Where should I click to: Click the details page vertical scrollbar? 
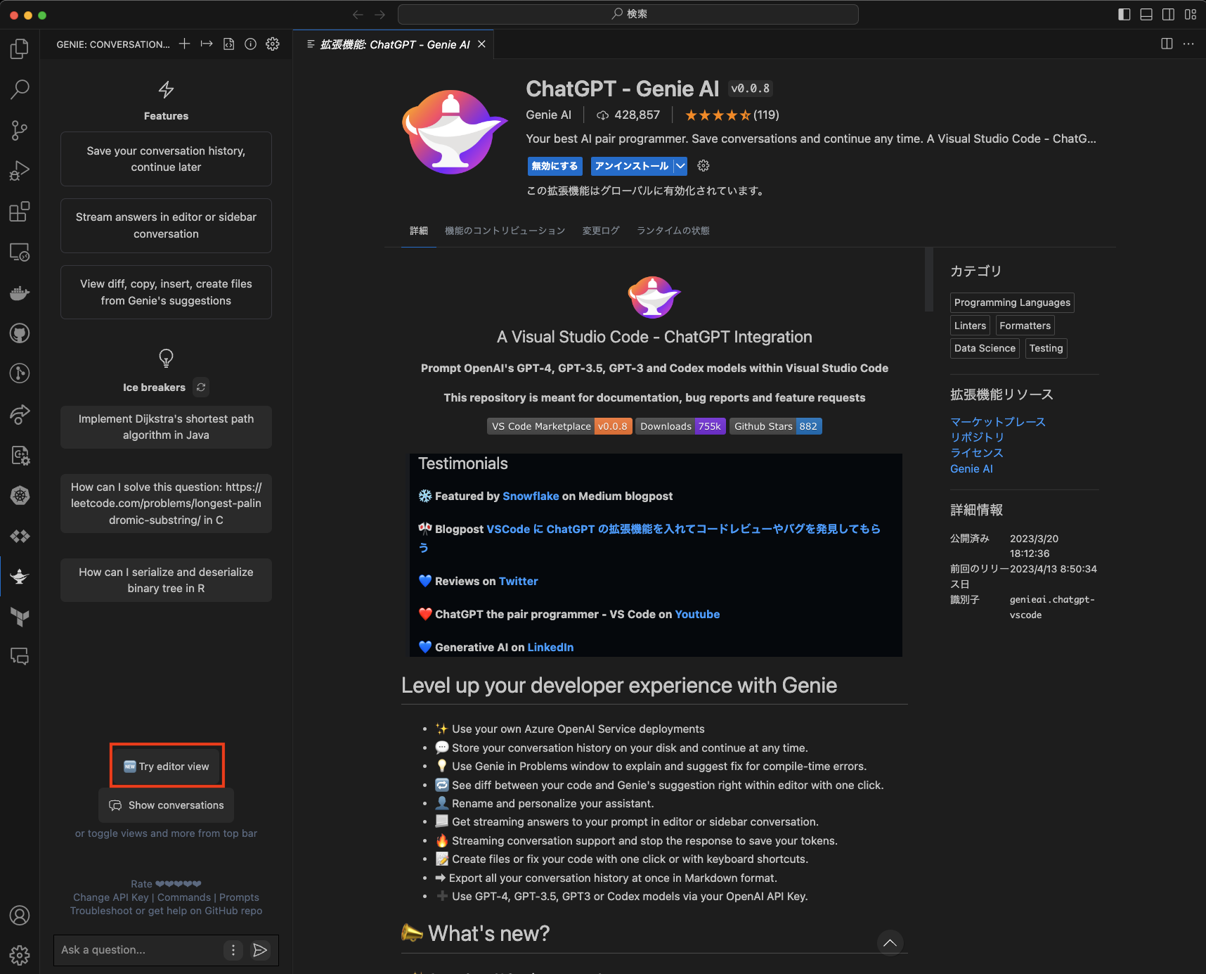pyautogui.click(x=928, y=279)
